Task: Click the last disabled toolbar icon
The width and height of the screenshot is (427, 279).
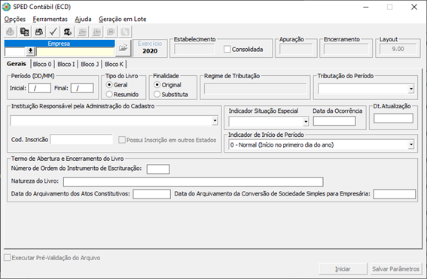Action: pos(125,32)
